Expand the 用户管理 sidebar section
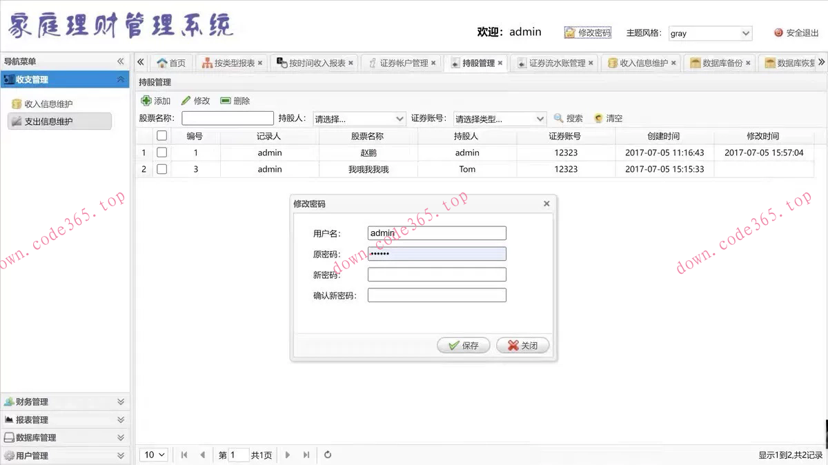The width and height of the screenshot is (828, 465). click(66, 455)
